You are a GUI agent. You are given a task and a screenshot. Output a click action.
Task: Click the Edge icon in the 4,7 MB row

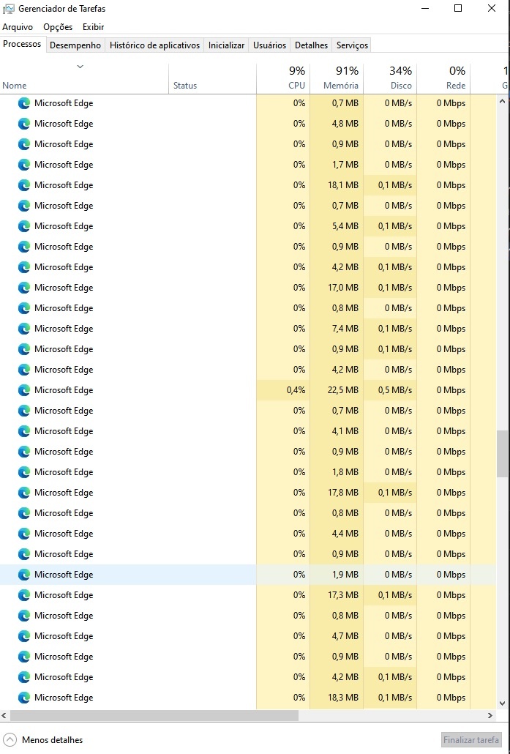(x=24, y=635)
